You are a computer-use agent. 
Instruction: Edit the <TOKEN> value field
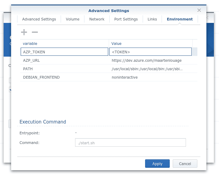(x=151, y=52)
